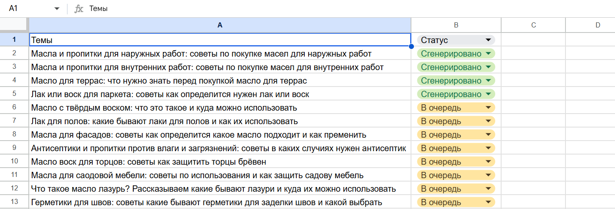Click the fx formula icon
Screen dimensions: 615x209
(79, 9)
